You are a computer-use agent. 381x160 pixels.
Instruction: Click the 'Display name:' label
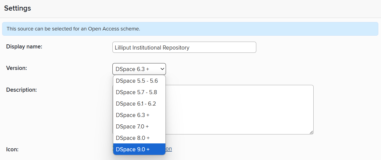point(24,47)
